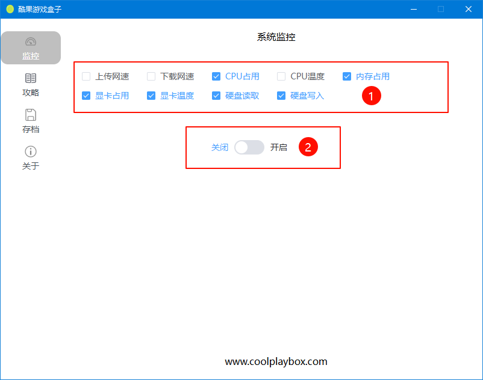483x380 pixels.
Task: Uncheck the 内存占用 checkbox
Action: click(347, 76)
